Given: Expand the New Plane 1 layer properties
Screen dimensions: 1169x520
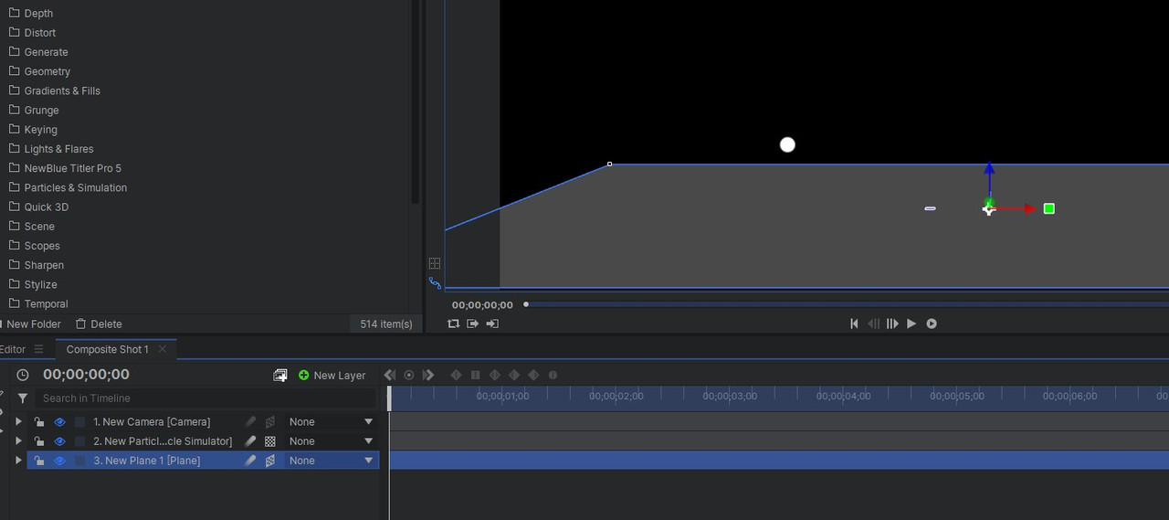Looking at the screenshot, I should 18,460.
